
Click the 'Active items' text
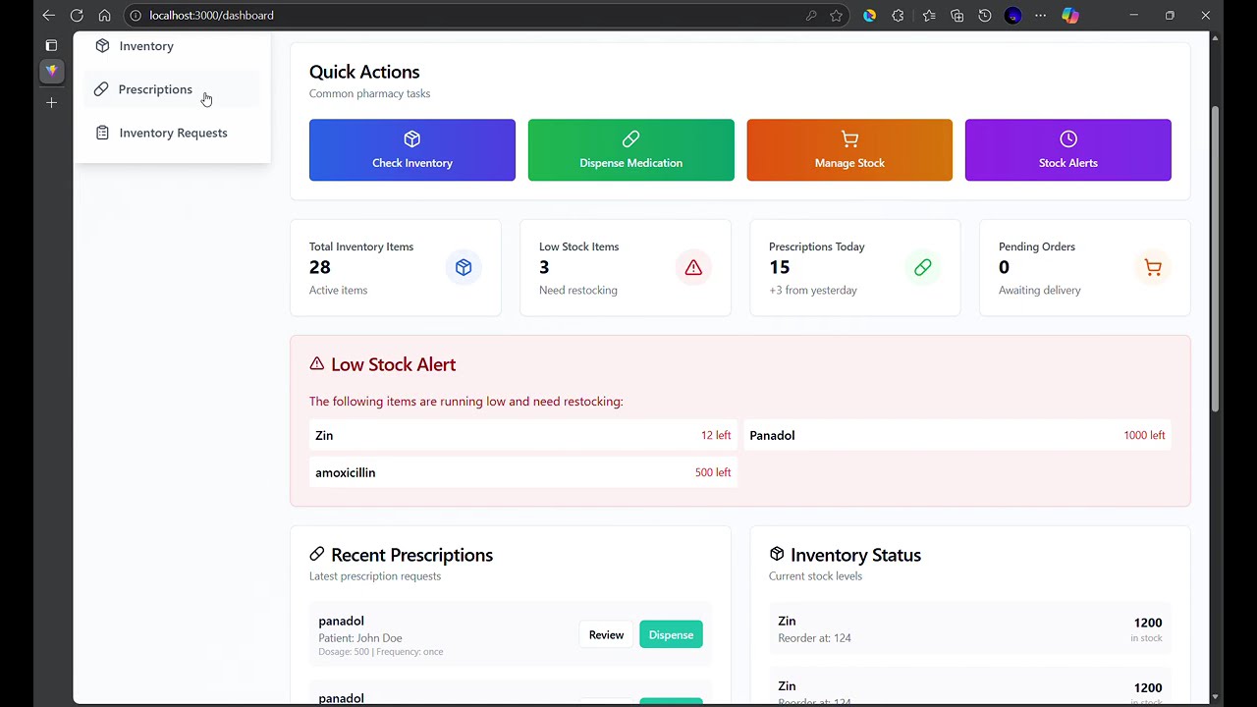(339, 291)
